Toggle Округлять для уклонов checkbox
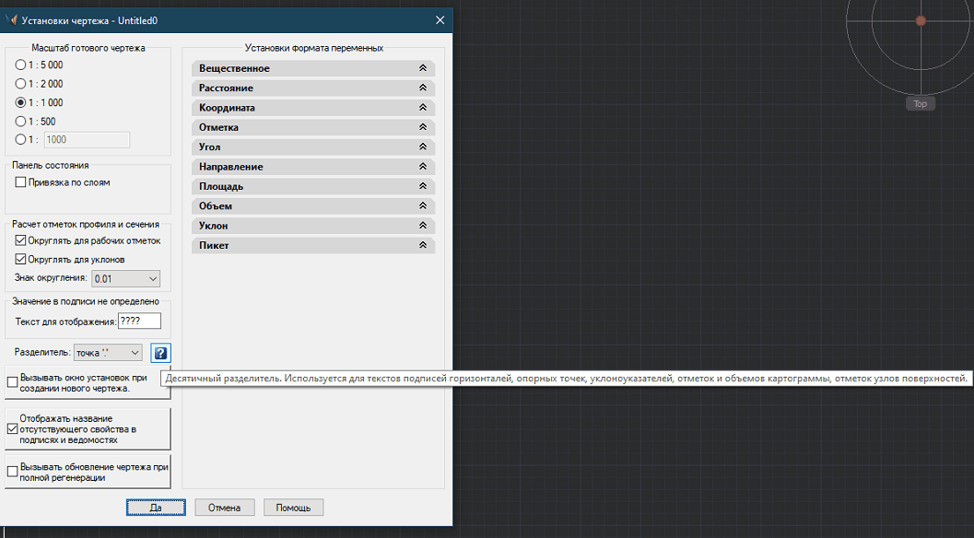Image resolution: width=974 pixels, height=538 pixels. pyautogui.click(x=21, y=259)
